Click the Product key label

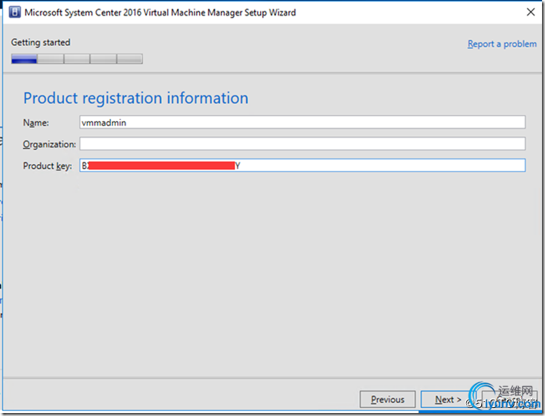(x=48, y=166)
